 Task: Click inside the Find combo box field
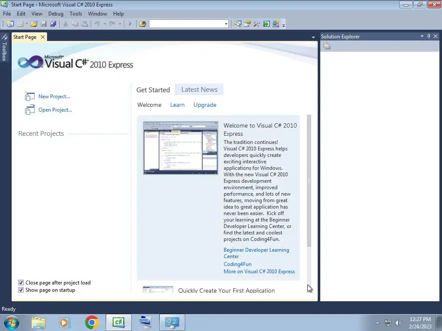[186, 24]
